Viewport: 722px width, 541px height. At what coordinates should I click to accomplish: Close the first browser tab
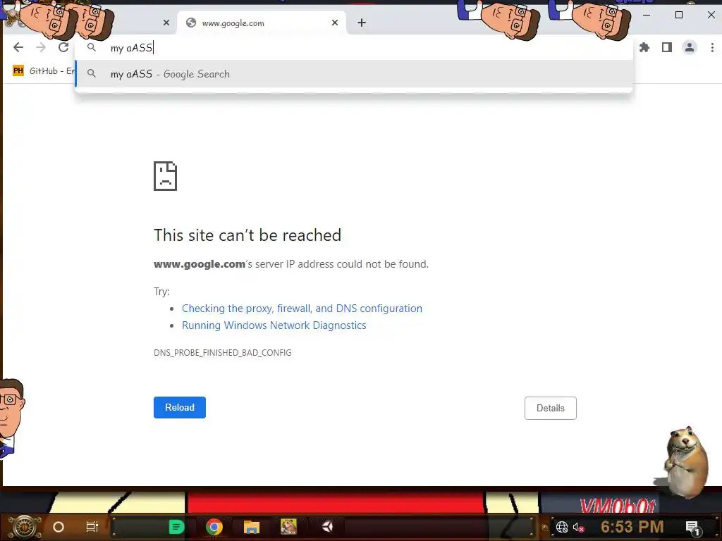tap(166, 23)
